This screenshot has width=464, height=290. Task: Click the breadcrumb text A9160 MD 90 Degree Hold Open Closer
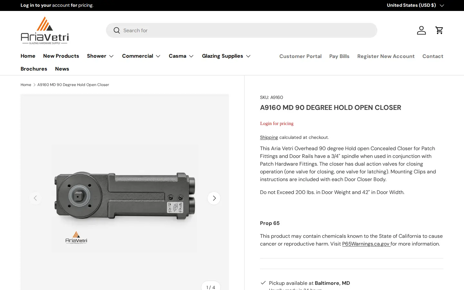click(x=73, y=85)
